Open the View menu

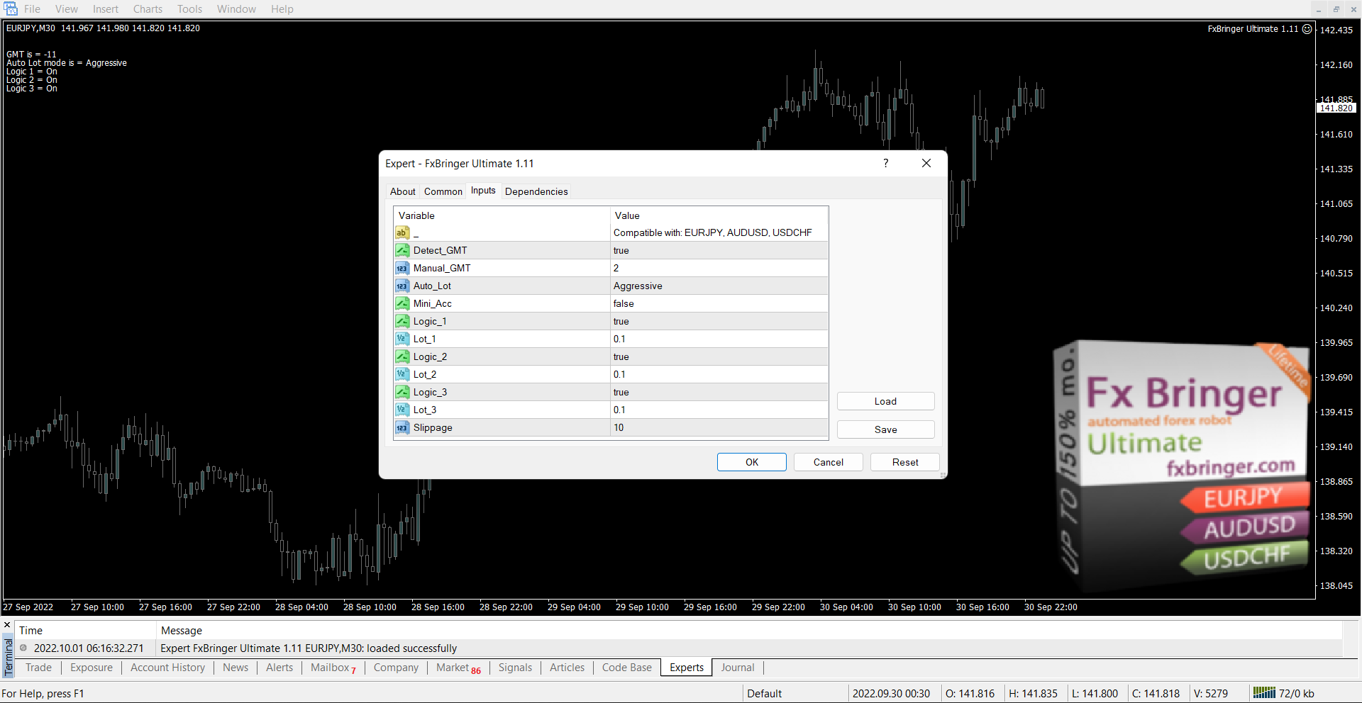[x=67, y=9]
